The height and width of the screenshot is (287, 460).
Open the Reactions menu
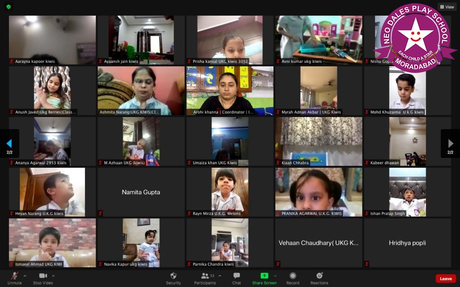coord(319,278)
